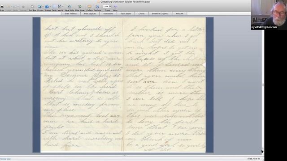Viewport: 287px width, 161px height.
Task: Click the Undo toolbar icon
Action: click(9, 7)
